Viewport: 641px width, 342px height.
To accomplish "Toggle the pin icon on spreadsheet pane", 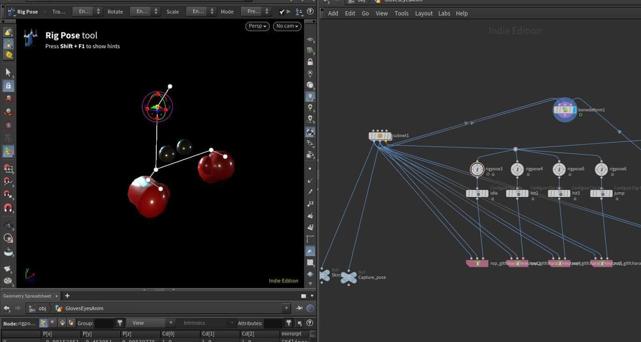I will point(300,308).
